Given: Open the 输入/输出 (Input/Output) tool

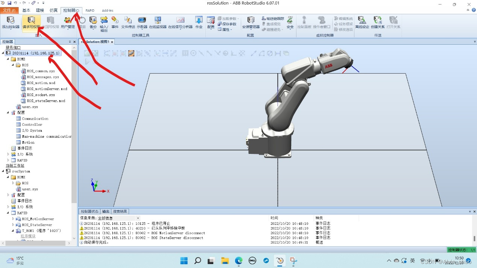Looking at the screenshot, I should click(x=104, y=24).
